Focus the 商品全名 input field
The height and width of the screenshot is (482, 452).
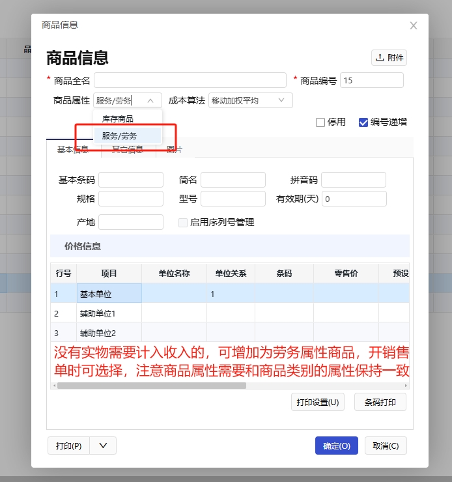point(190,80)
